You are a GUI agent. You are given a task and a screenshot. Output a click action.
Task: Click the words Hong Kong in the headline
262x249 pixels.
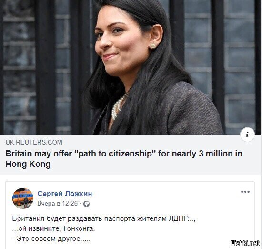click(28, 164)
